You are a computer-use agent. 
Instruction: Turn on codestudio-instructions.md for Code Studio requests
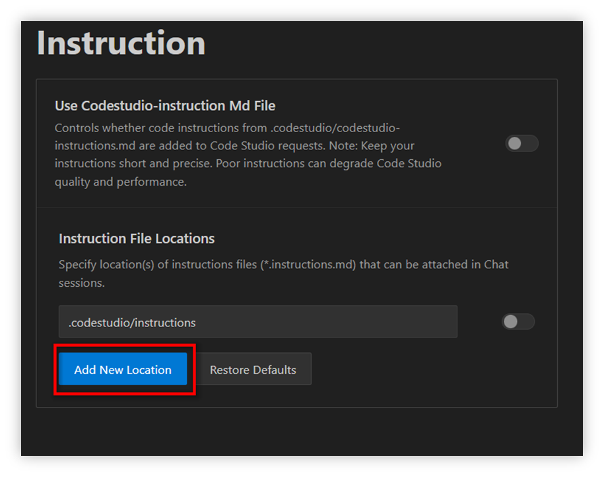tap(521, 143)
